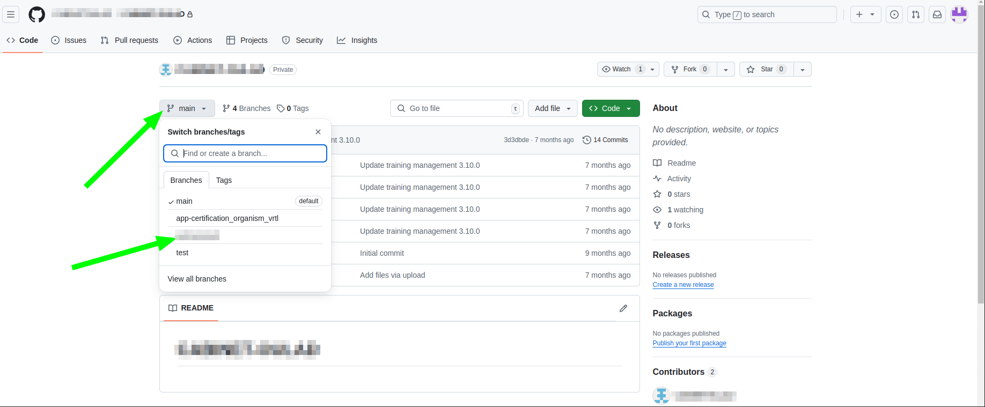Image resolution: width=985 pixels, height=407 pixels.
Task: Click Create a new release link
Action: tap(683, 285)
